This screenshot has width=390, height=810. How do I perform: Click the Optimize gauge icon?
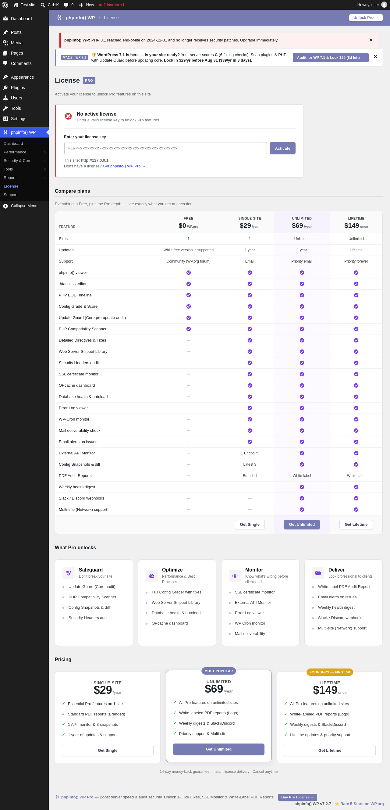(x=152, y=576)
